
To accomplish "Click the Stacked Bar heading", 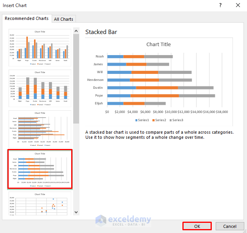I will point(101,32).
